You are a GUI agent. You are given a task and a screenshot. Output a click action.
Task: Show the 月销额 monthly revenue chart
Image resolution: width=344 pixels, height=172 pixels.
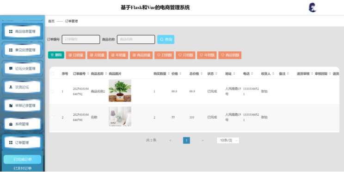pos(185,55)
